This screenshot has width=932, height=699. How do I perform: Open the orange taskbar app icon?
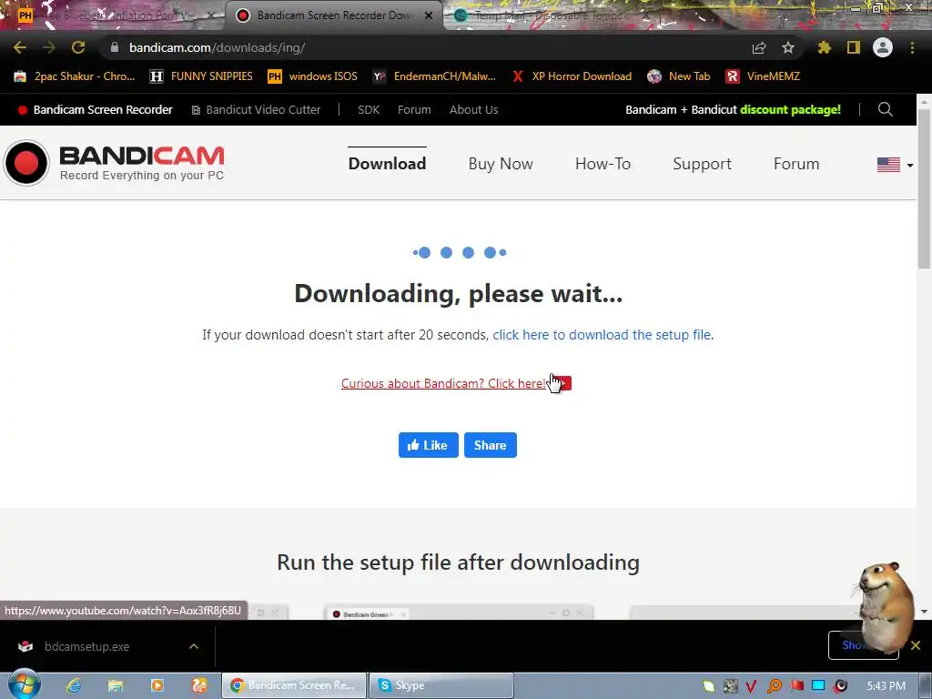[x=199, y=685]
